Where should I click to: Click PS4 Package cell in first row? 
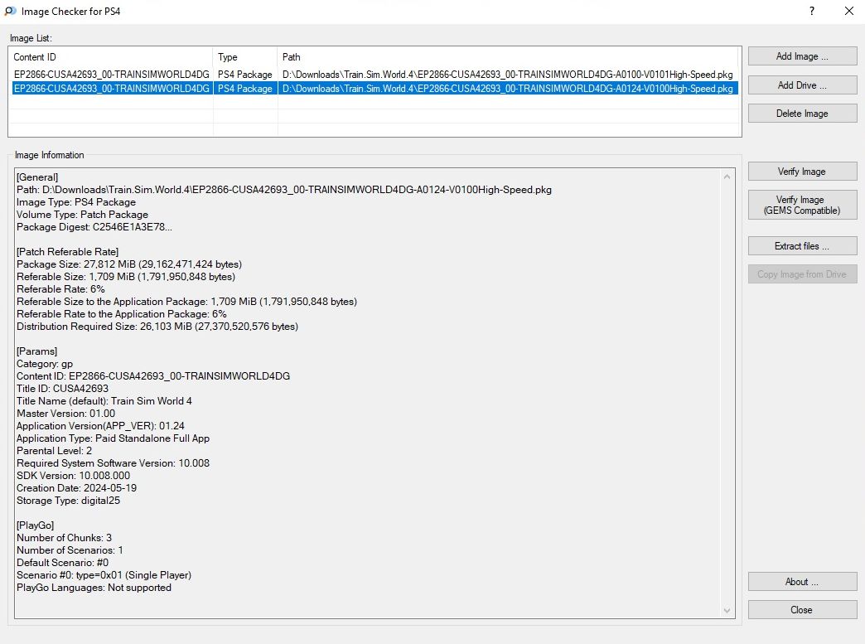245,75
